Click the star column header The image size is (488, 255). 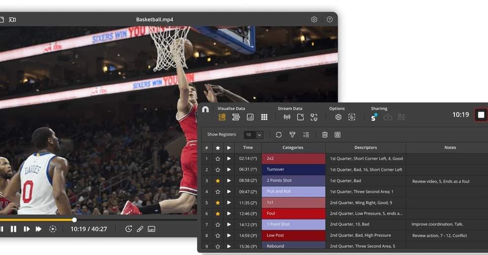[218, 148]
